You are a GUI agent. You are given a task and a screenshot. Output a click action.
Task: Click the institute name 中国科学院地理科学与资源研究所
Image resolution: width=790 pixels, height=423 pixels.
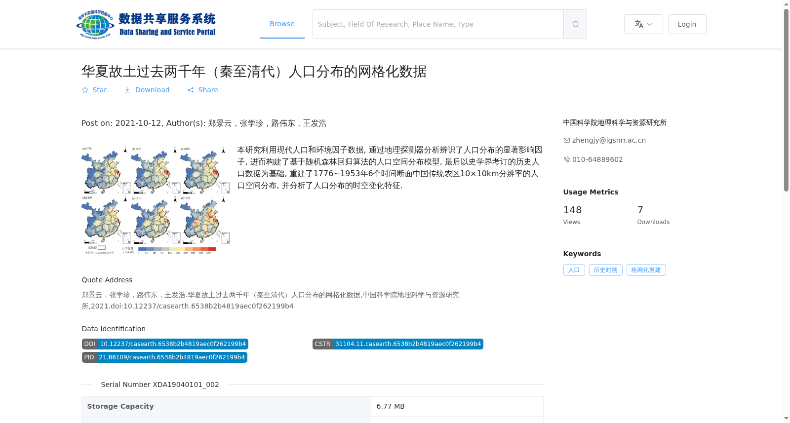(615, 122)
